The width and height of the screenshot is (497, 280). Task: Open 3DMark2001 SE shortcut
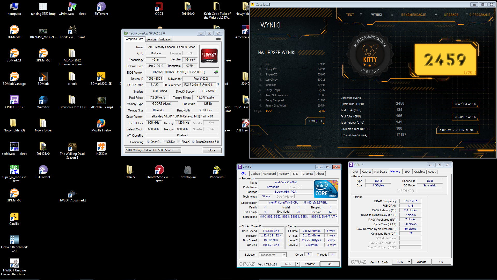[101, 79]
